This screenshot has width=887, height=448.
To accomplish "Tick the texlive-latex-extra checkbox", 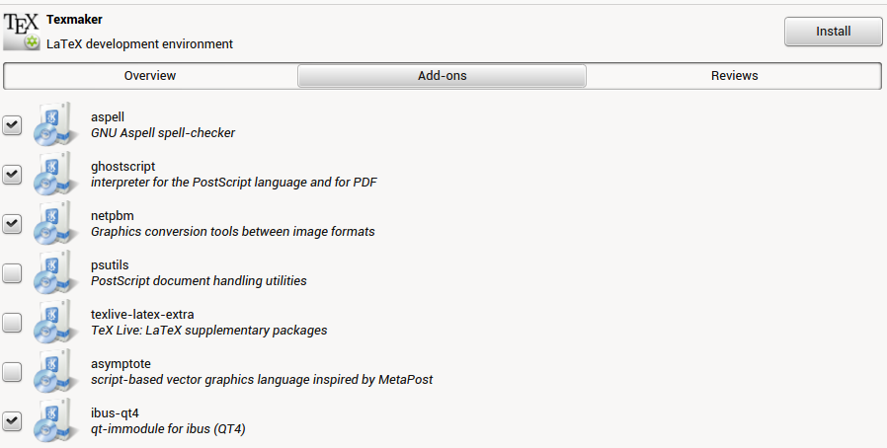I will coord(12,323).
